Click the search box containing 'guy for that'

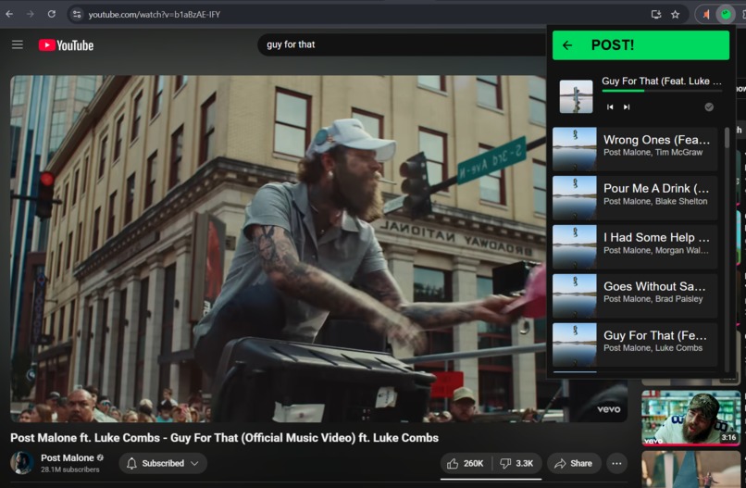(x=402, y=44)
